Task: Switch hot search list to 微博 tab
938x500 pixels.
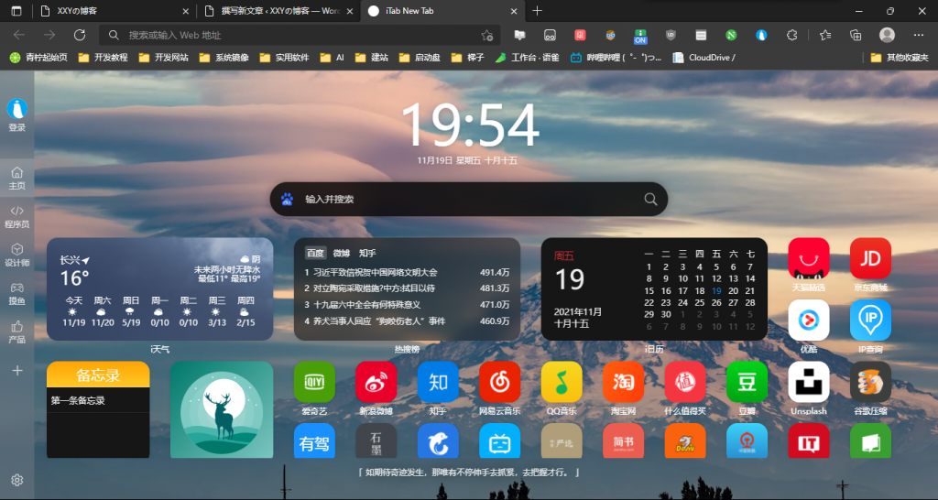Action: [341, 253]
